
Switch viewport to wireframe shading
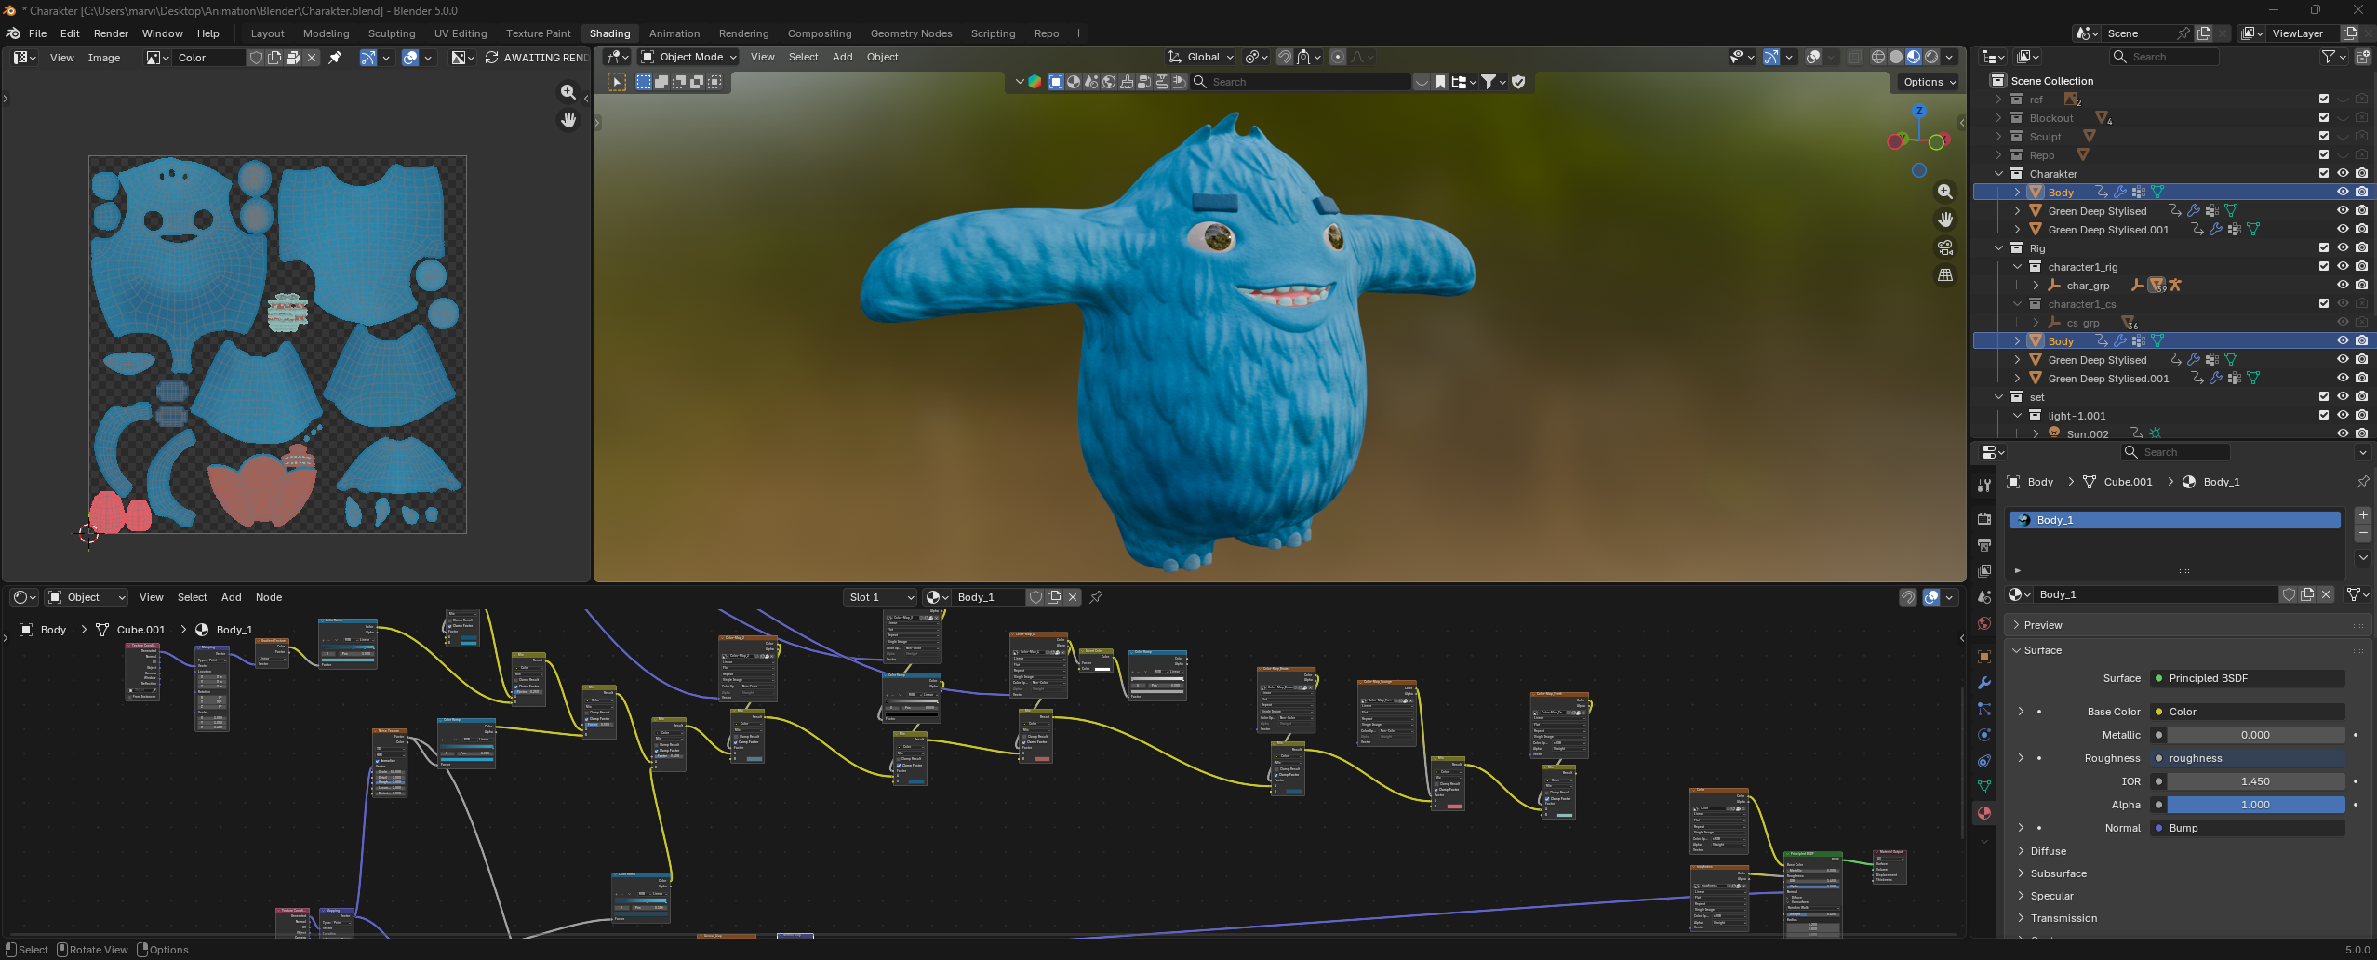tap(1877, 57)
